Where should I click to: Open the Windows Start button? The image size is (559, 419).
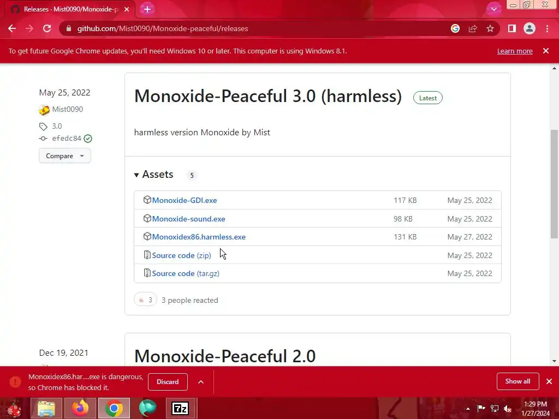coord(14,408)
